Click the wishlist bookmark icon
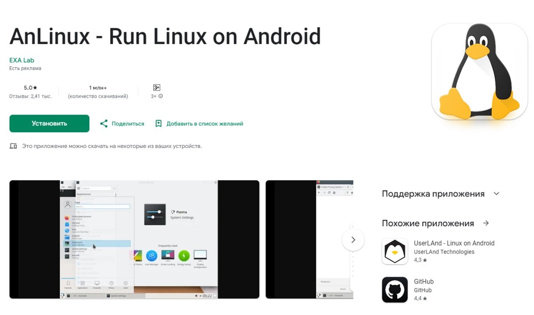Image resolution: width=534 pixels, height=315 pixels. pyautogui.click(x=159, y=123)
